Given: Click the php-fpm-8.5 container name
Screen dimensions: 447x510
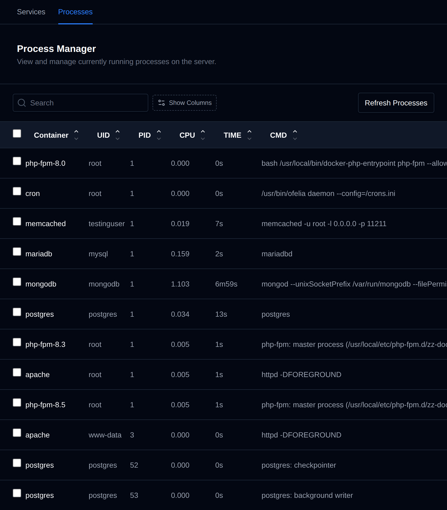Looking at the screenshot, I should click(x=45, y=405).
